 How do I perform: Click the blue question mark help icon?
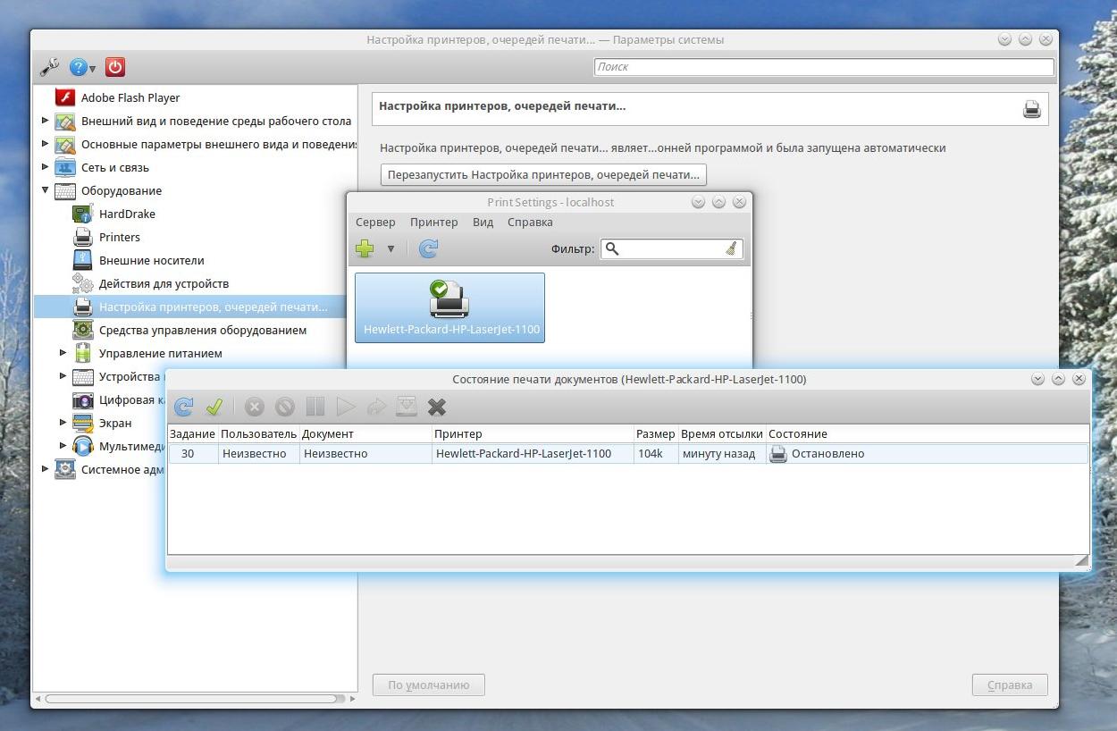click(79, 67)
